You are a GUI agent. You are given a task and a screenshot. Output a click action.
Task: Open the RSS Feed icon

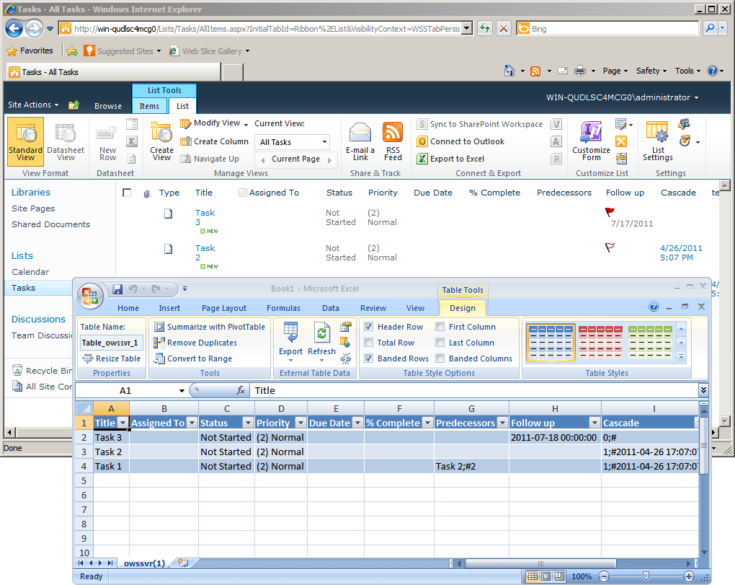(393, 141)
